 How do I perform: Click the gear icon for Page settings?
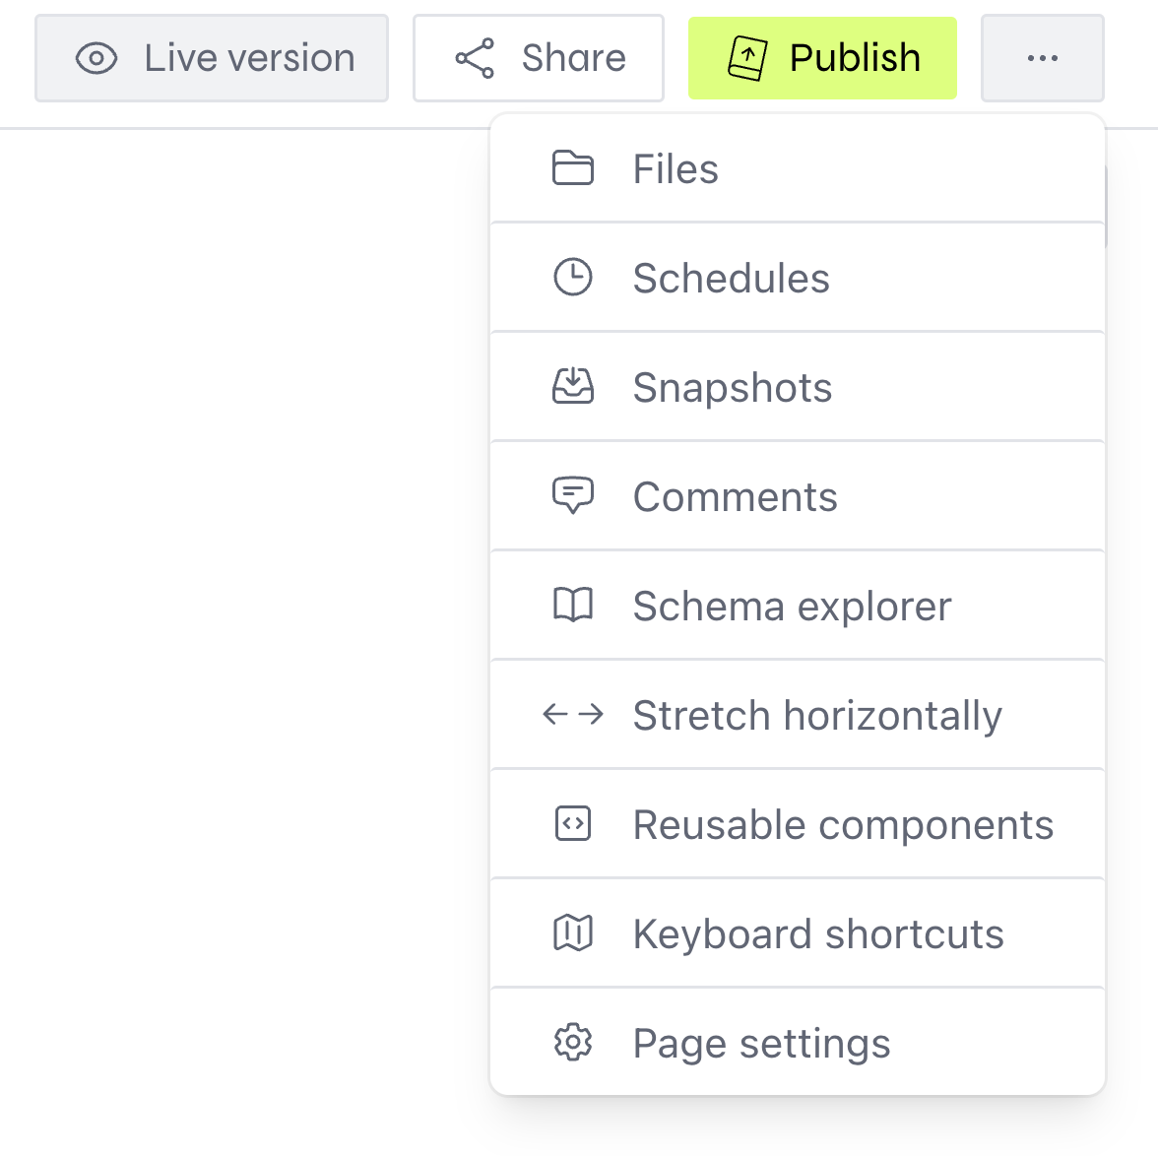tap(573, 1042)
